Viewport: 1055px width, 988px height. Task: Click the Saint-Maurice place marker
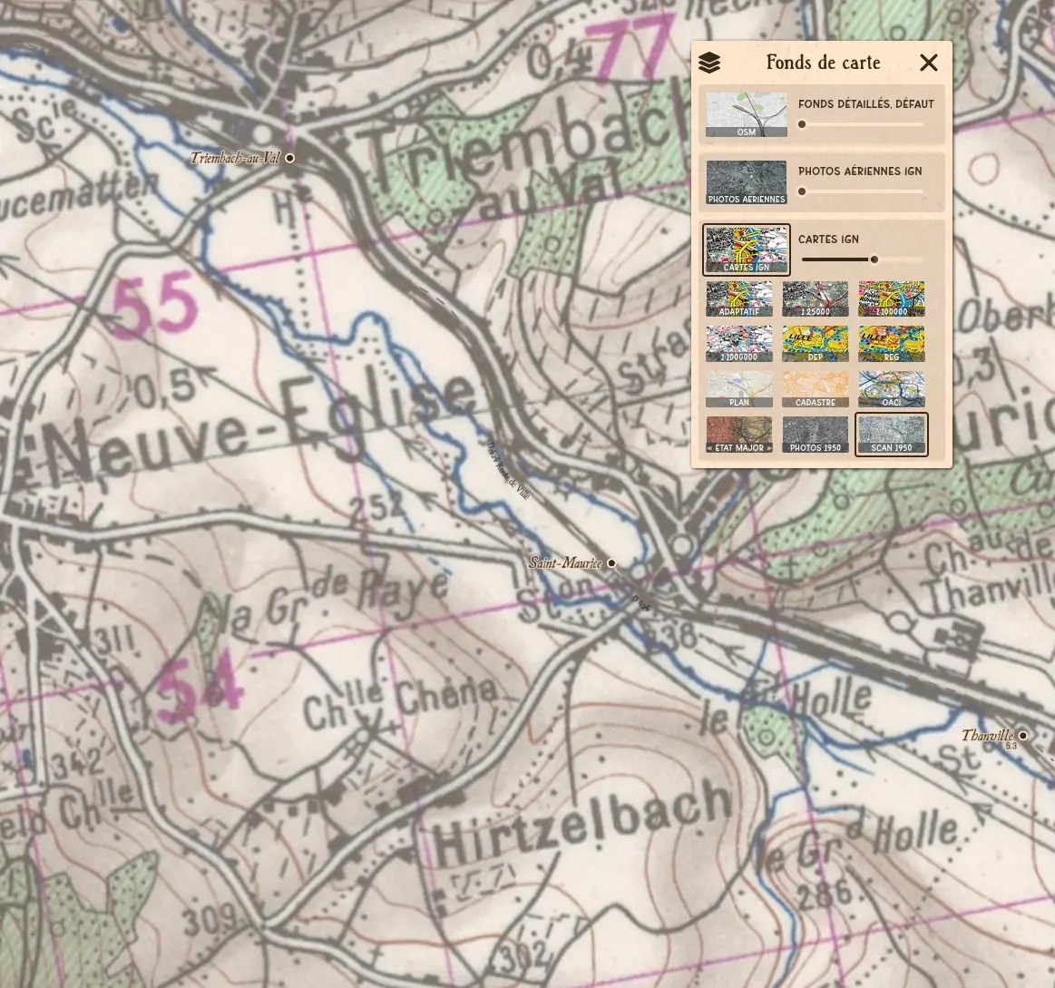click(x=611, y=563)
